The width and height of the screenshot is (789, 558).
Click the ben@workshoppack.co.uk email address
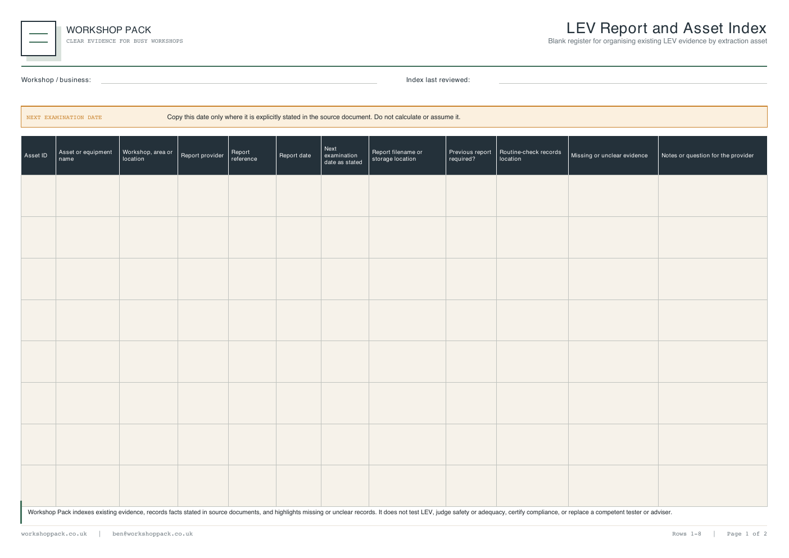(x=152, y=534)
